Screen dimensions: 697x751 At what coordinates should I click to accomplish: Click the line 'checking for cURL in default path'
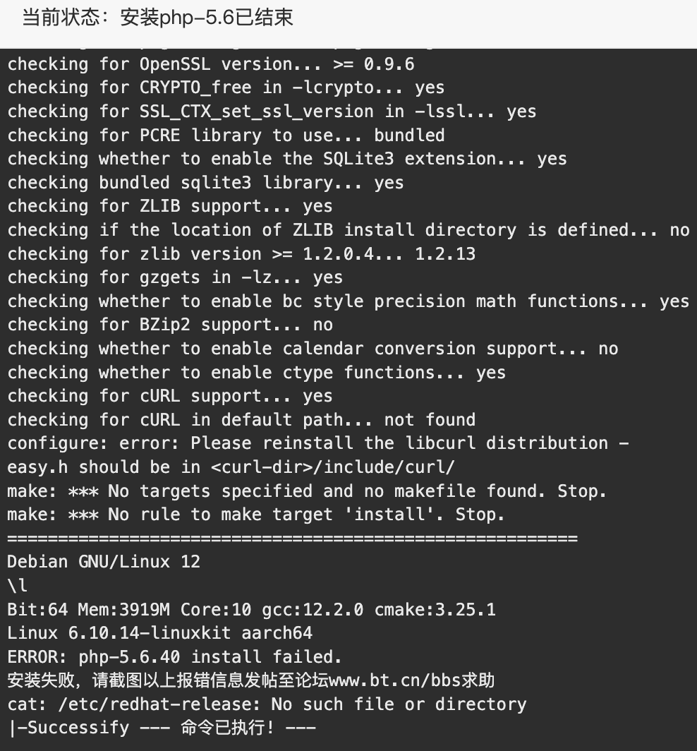click(242, 419)
